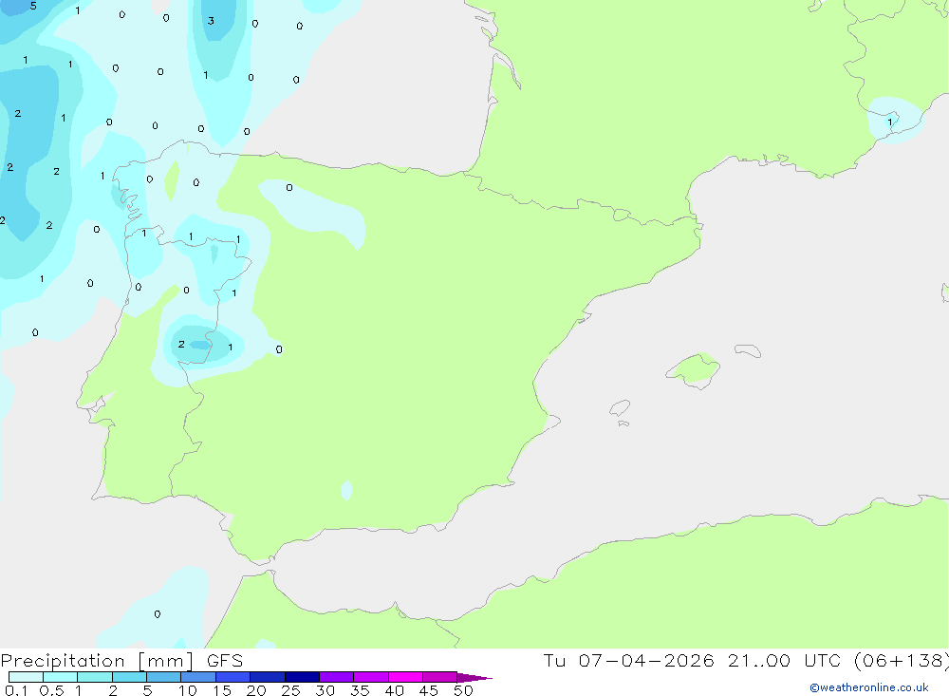
Task: Click the 15–20 mm legend color swatch
Action: coord(233,677)
